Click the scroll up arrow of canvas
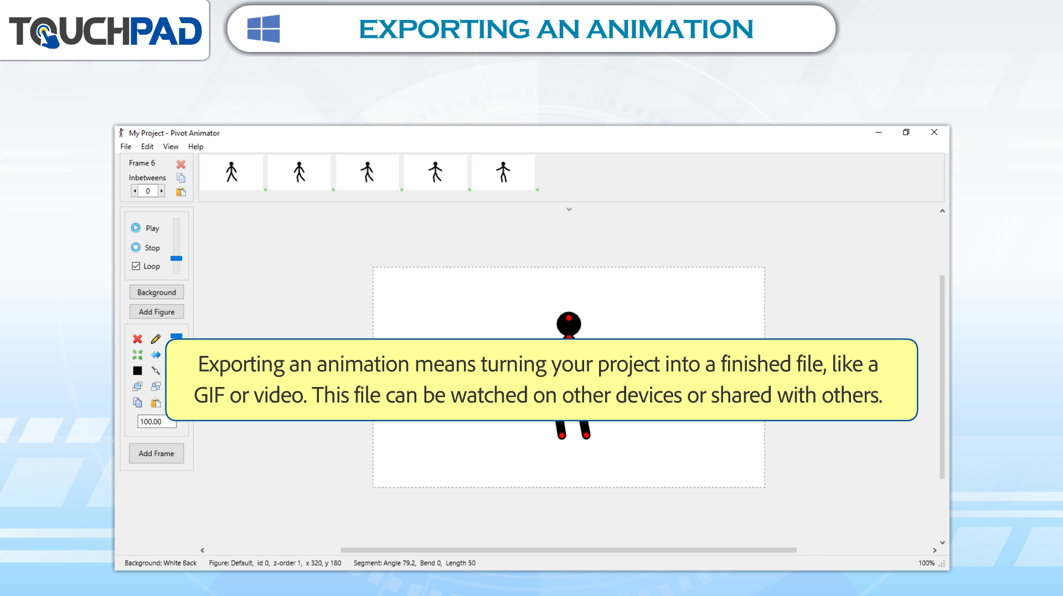Image resolution: width=1063 pixels, height=596 pixels. pos(942,211)
